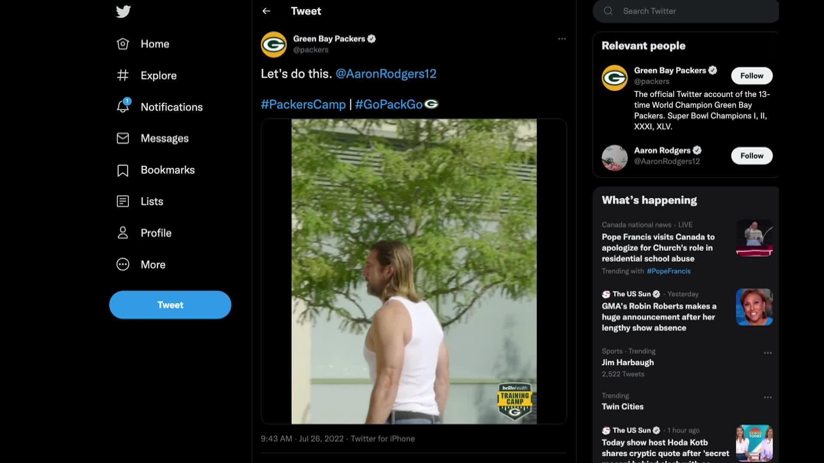Open the Lists icon in sidebar
The image size is (824, 463).
pos(123,201)
